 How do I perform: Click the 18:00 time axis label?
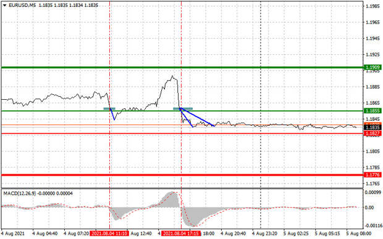(x=209, y=233)
